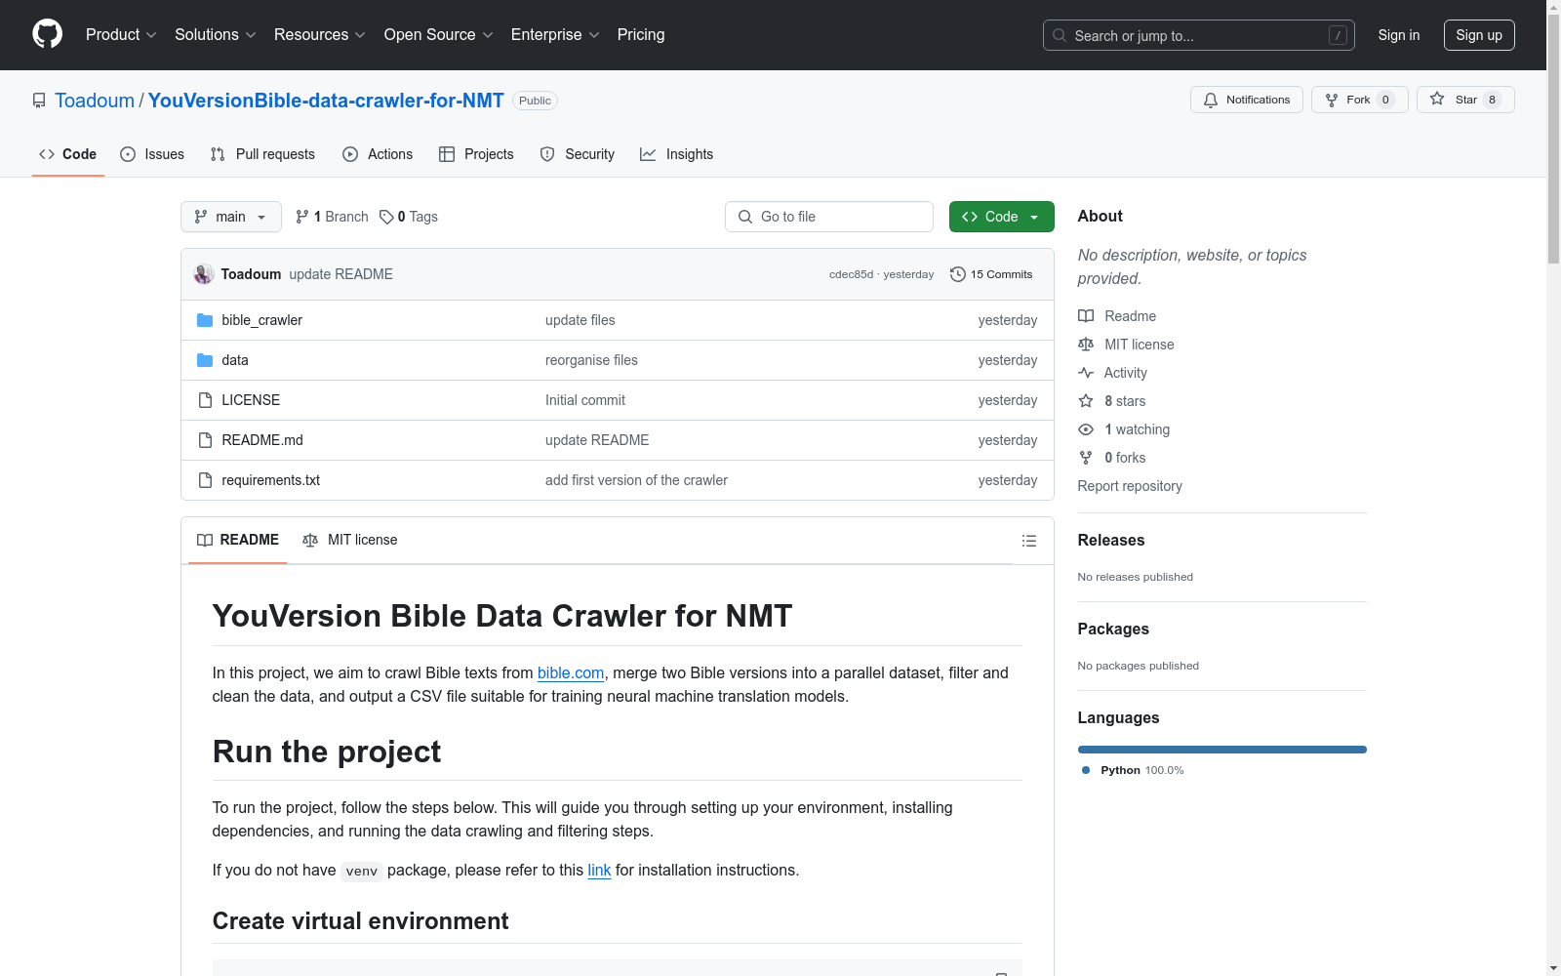Open the requirements.txt file
The image size is (1561, 976).
click(x=271, y=480)
